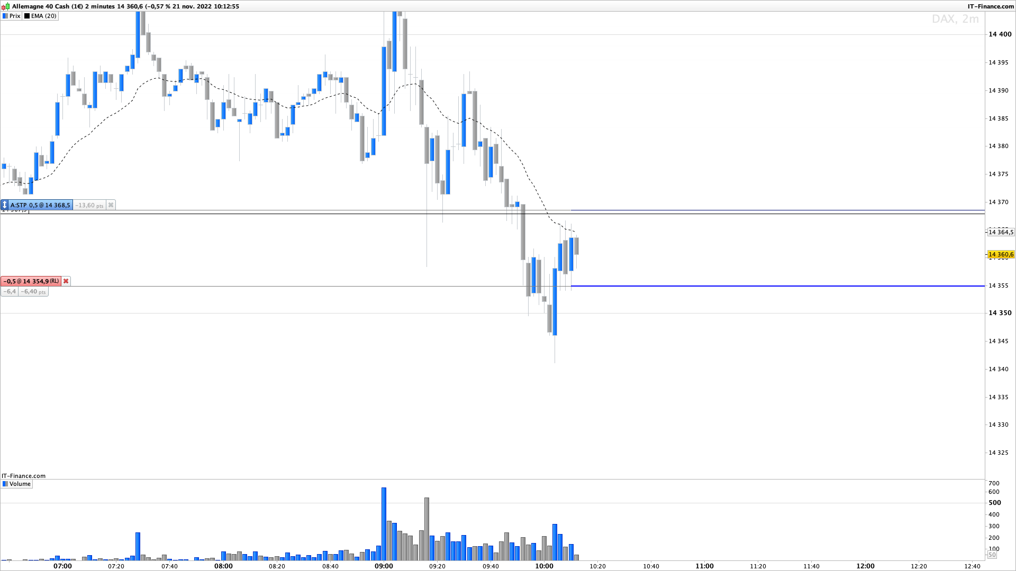The image size is (1016, 571).
Task: Click the black EMA color swatch
Action: (x=27, y=16)
